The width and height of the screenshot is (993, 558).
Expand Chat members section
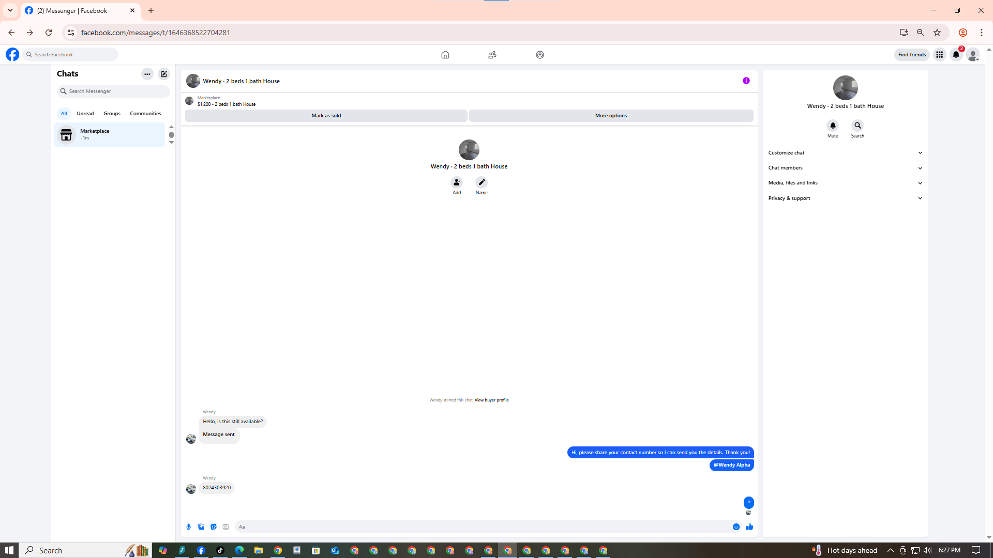coord(845,168)
